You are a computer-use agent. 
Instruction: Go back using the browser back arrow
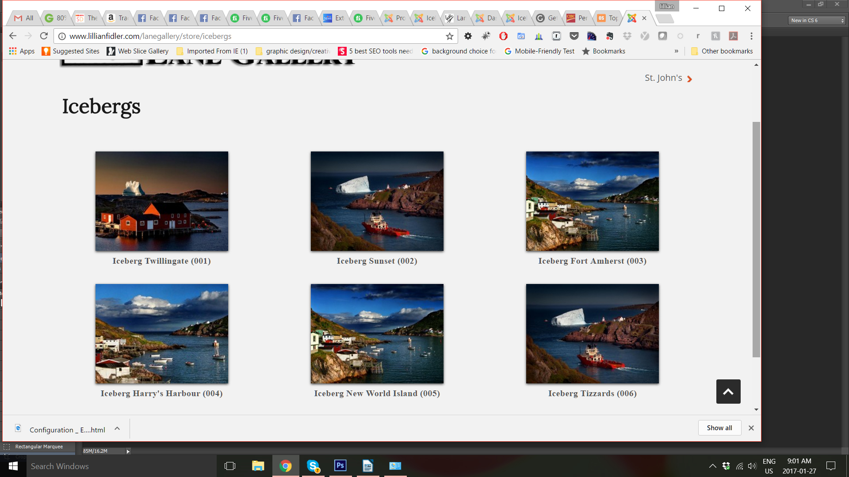(13, 36)
